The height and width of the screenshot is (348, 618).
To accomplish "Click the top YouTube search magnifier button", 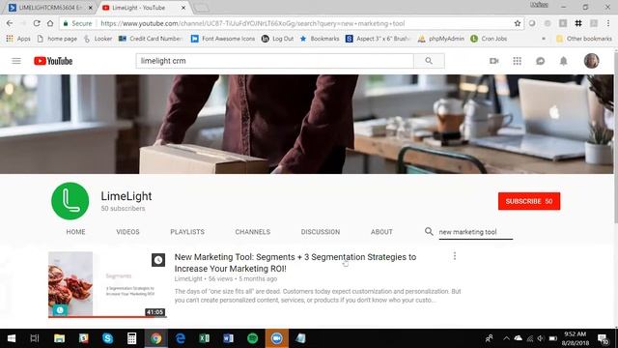I will point(429,61).
